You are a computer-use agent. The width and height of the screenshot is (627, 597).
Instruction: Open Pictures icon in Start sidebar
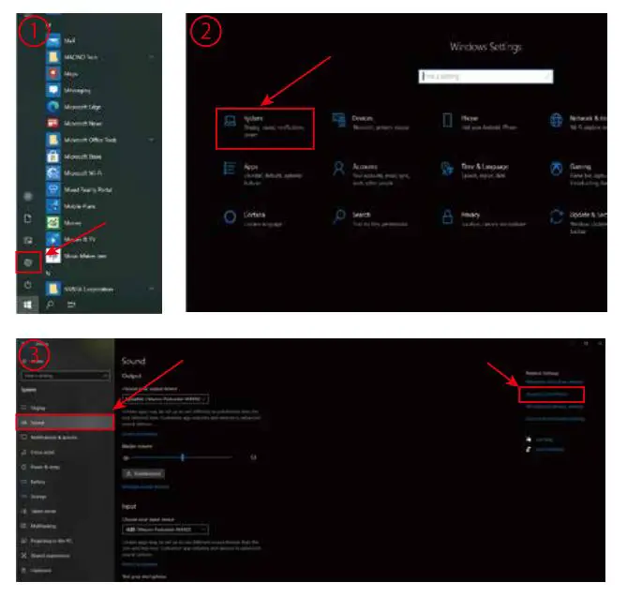tap(27, 240)
